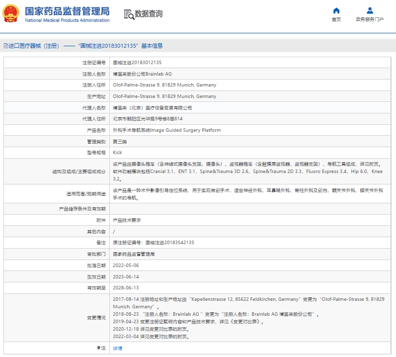
Task: Click the 2019-04-23 change record line
Action: pos(188,322)
